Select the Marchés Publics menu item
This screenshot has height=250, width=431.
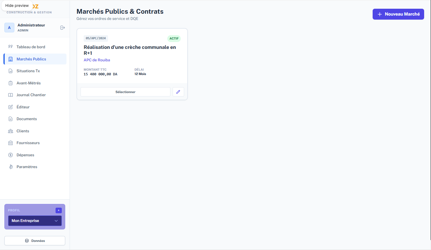tap(31, 59)
